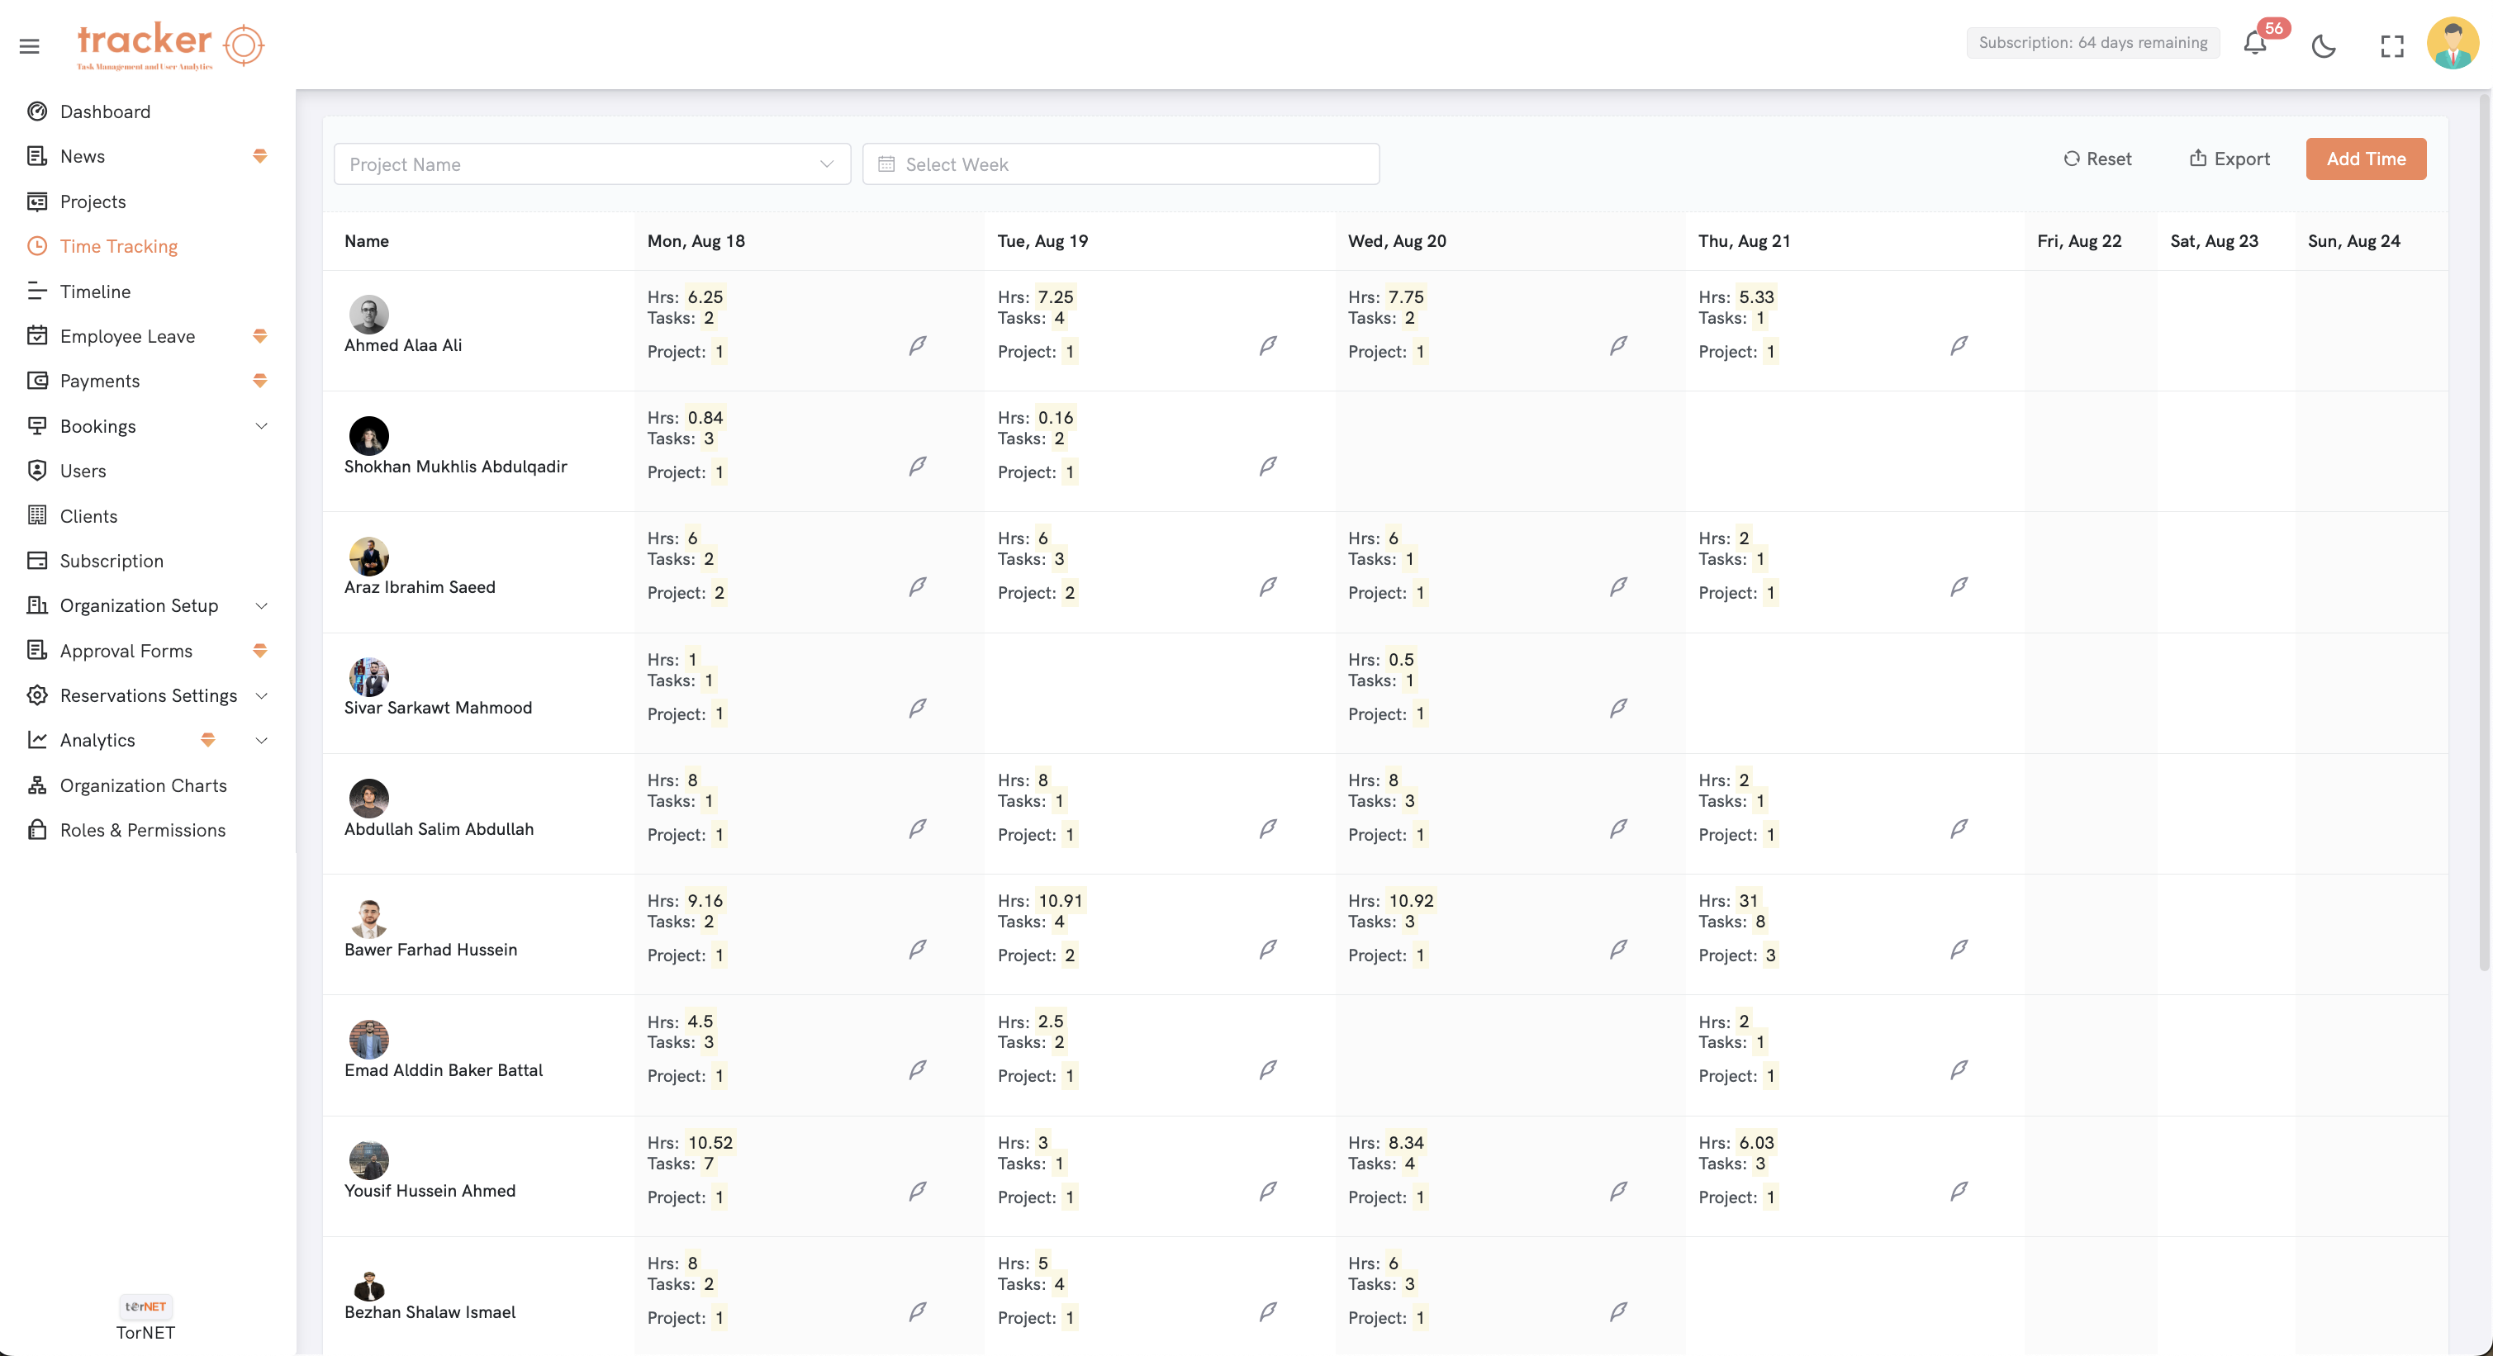Viewport: 2493px width, 1356px height.
Task: Click the Add Time button
Action: pos(2364,159)
